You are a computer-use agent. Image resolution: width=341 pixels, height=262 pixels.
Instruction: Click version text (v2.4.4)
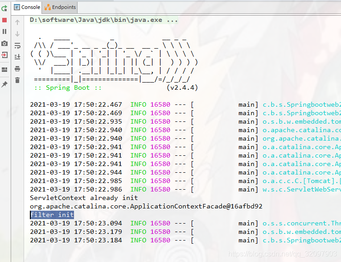coord(182,87)
